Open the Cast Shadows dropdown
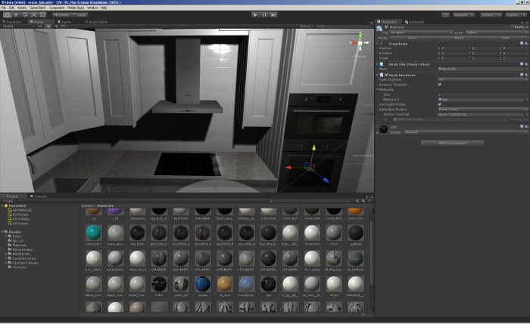530x324 pixels. [483, 79]
